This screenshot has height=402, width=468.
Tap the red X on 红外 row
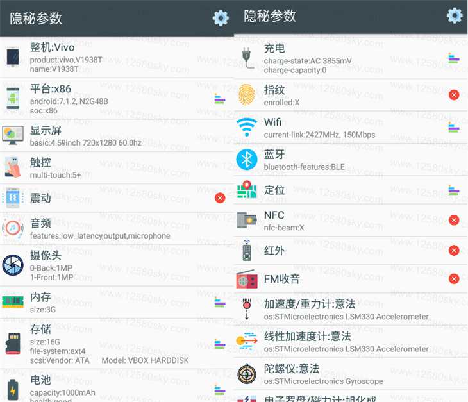[454, 250]
